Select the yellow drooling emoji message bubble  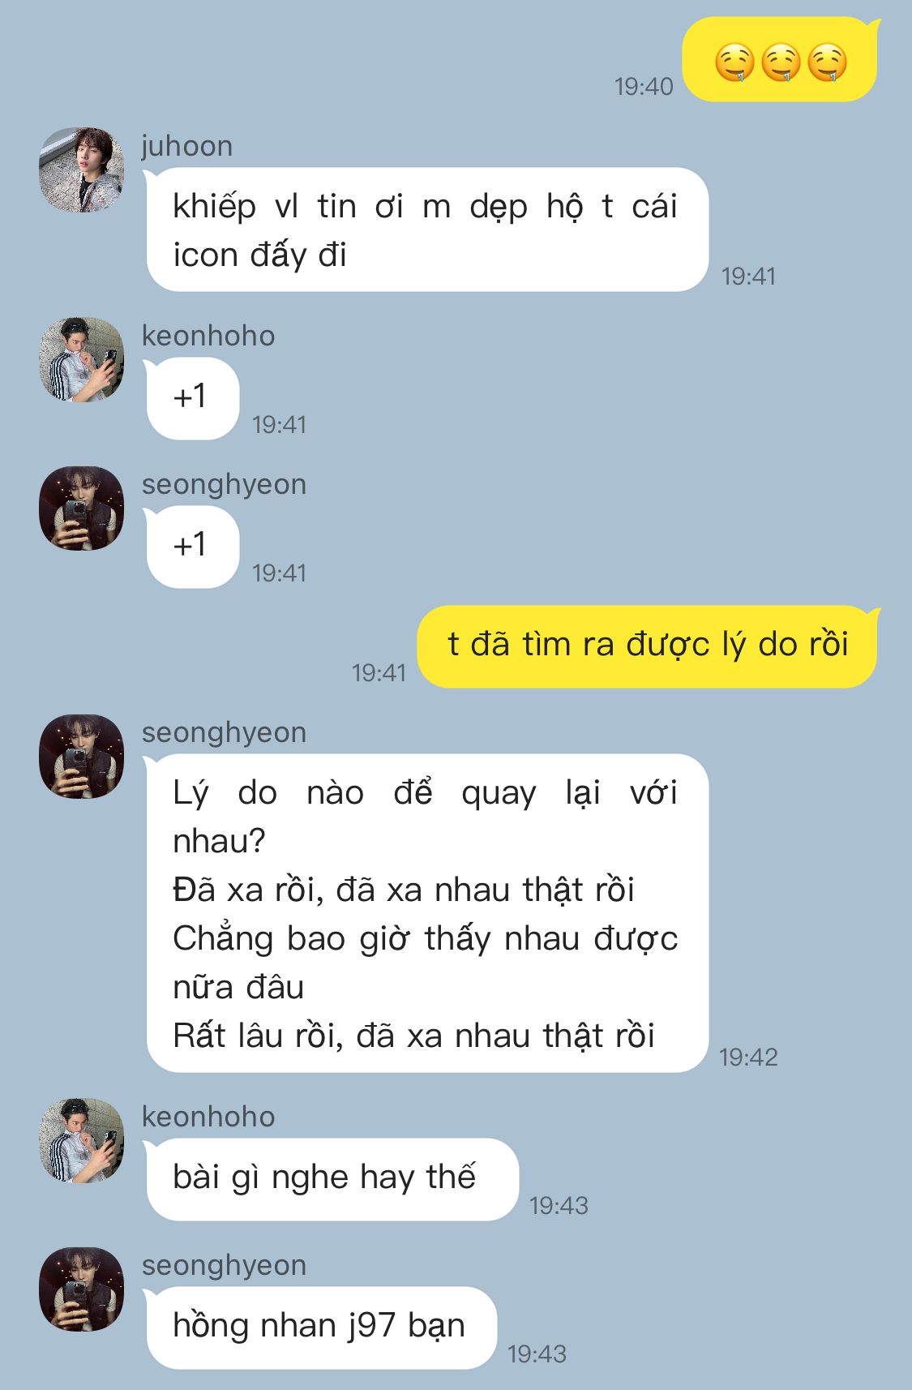[x=781, y=60]
